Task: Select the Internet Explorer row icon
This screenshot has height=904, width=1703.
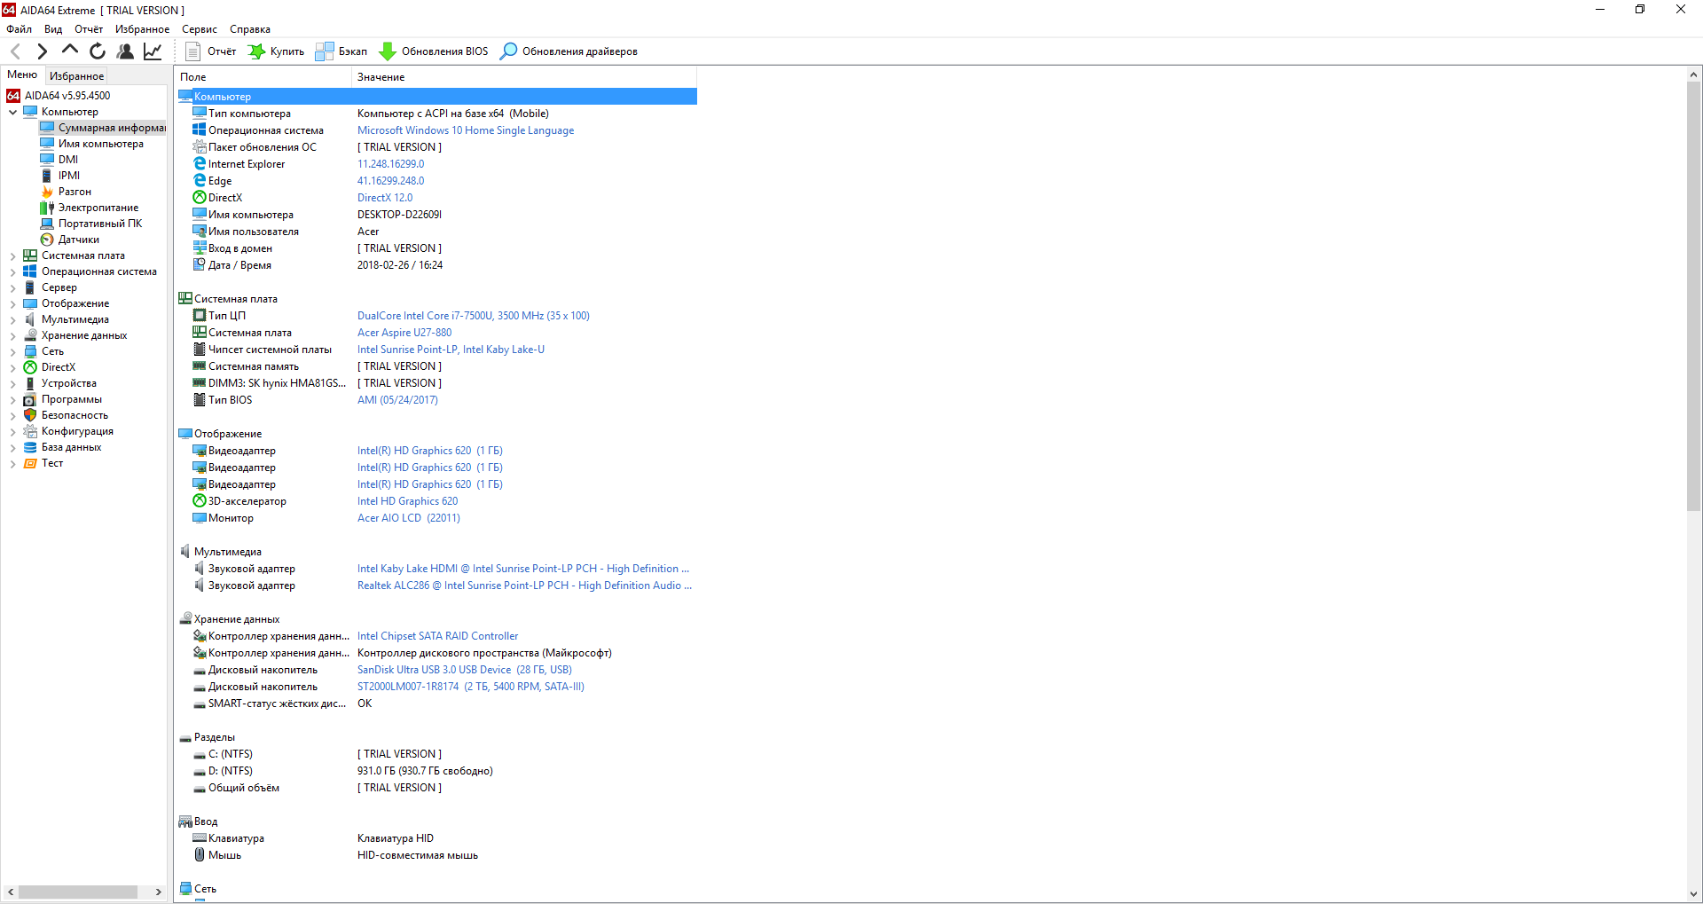Action: click(200, 164)
